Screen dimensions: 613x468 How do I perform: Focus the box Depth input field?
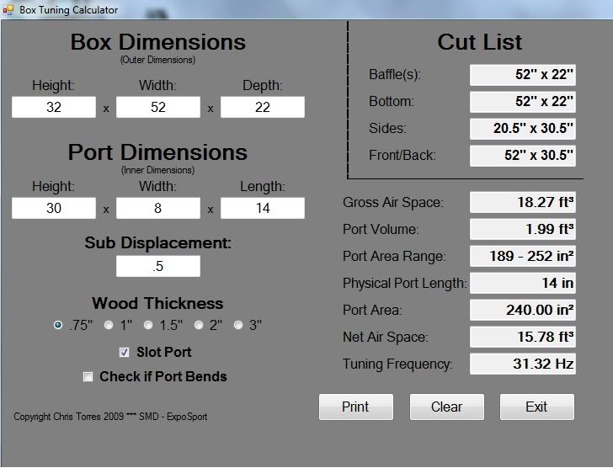[x=263, y=107]
